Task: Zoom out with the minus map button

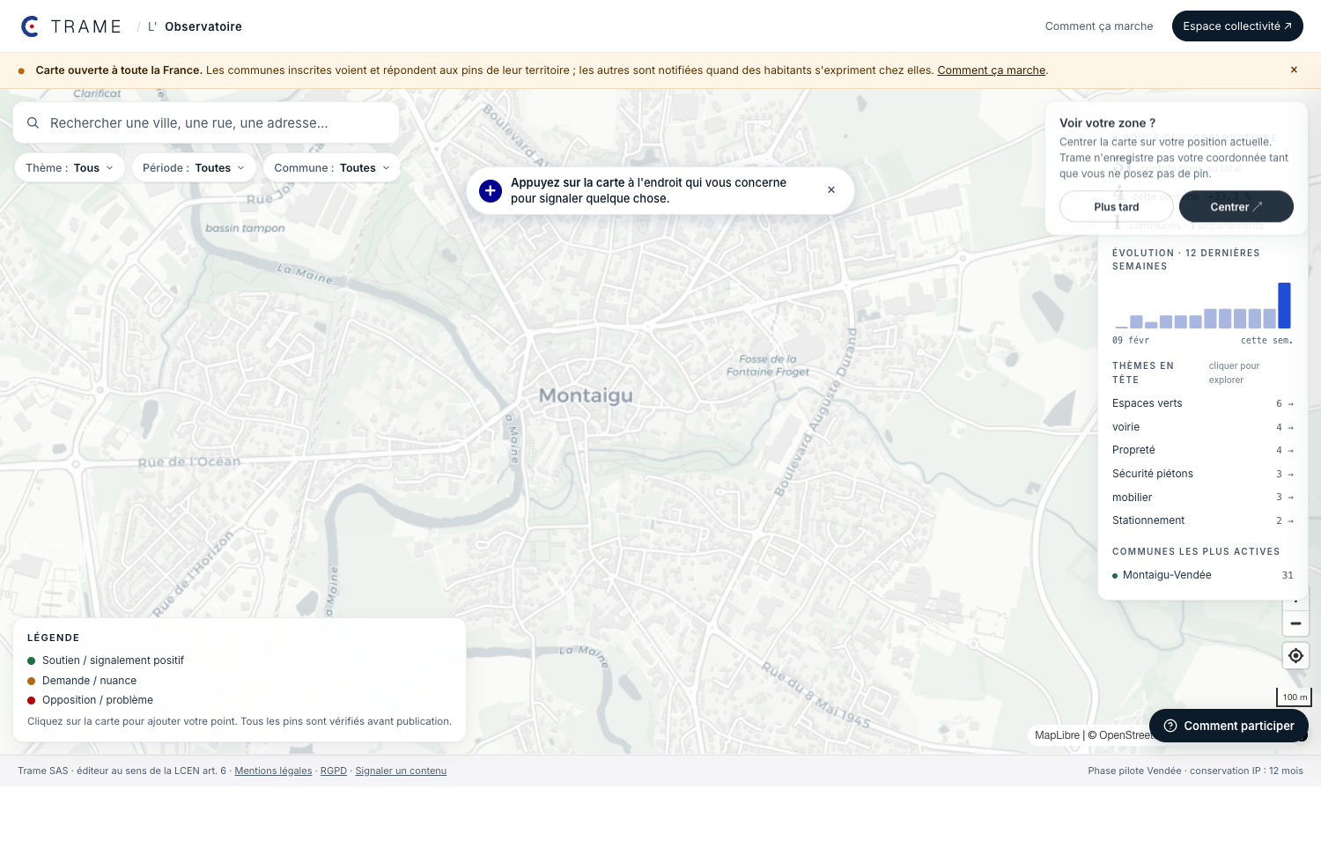Action: (x=1295, y=623)
